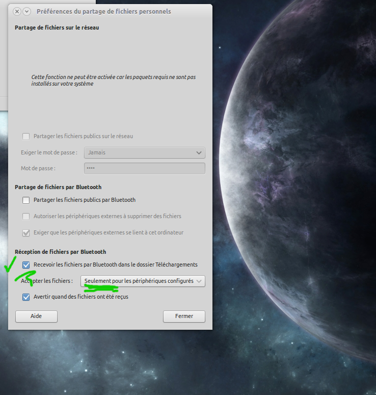Uncheck 'Recevoir les fichiers par Bluetooth'
The image size is (376, 395).
[26, 265]
